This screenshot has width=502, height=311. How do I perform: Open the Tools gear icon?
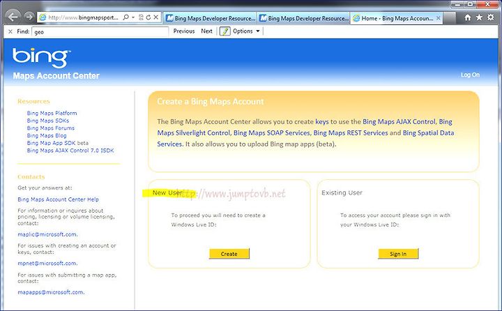pos(490,17)
